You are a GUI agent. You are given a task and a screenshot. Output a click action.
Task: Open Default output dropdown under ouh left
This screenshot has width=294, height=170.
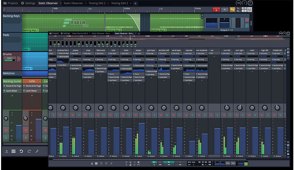tap(227, 156)
